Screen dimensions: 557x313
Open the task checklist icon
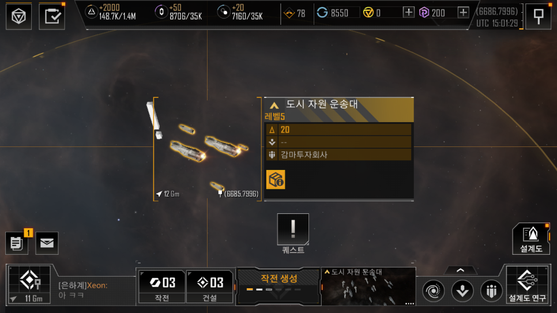click(x=52, y=16)
